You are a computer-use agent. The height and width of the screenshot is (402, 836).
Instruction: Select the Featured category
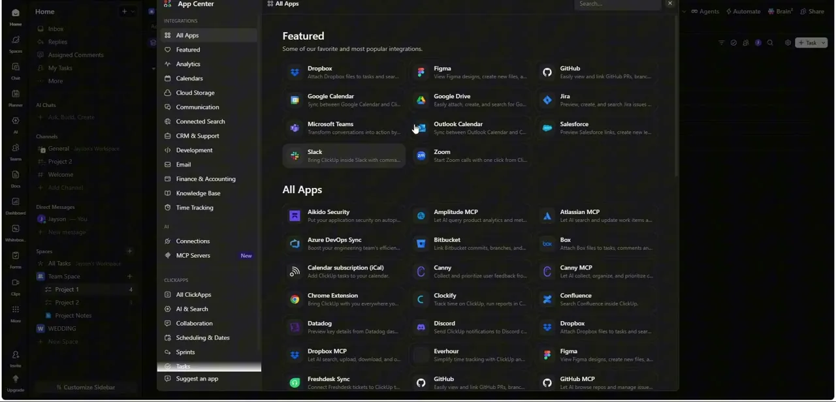pyautogui.click(x=209, y=50)
